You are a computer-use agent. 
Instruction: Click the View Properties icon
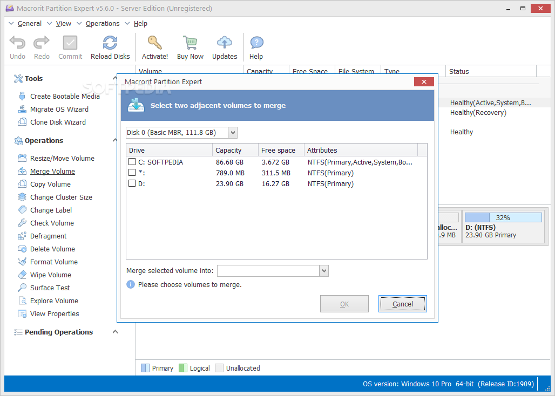pyautogui.click(x=22, y=313)
